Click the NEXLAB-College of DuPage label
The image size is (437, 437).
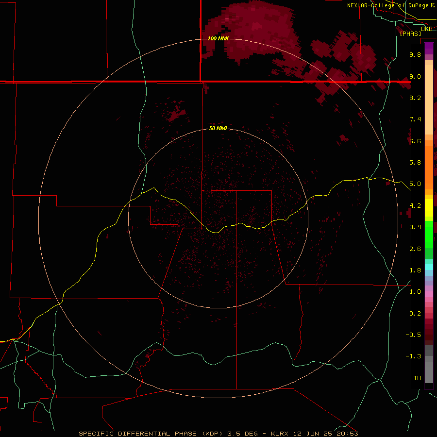(387, 5)
